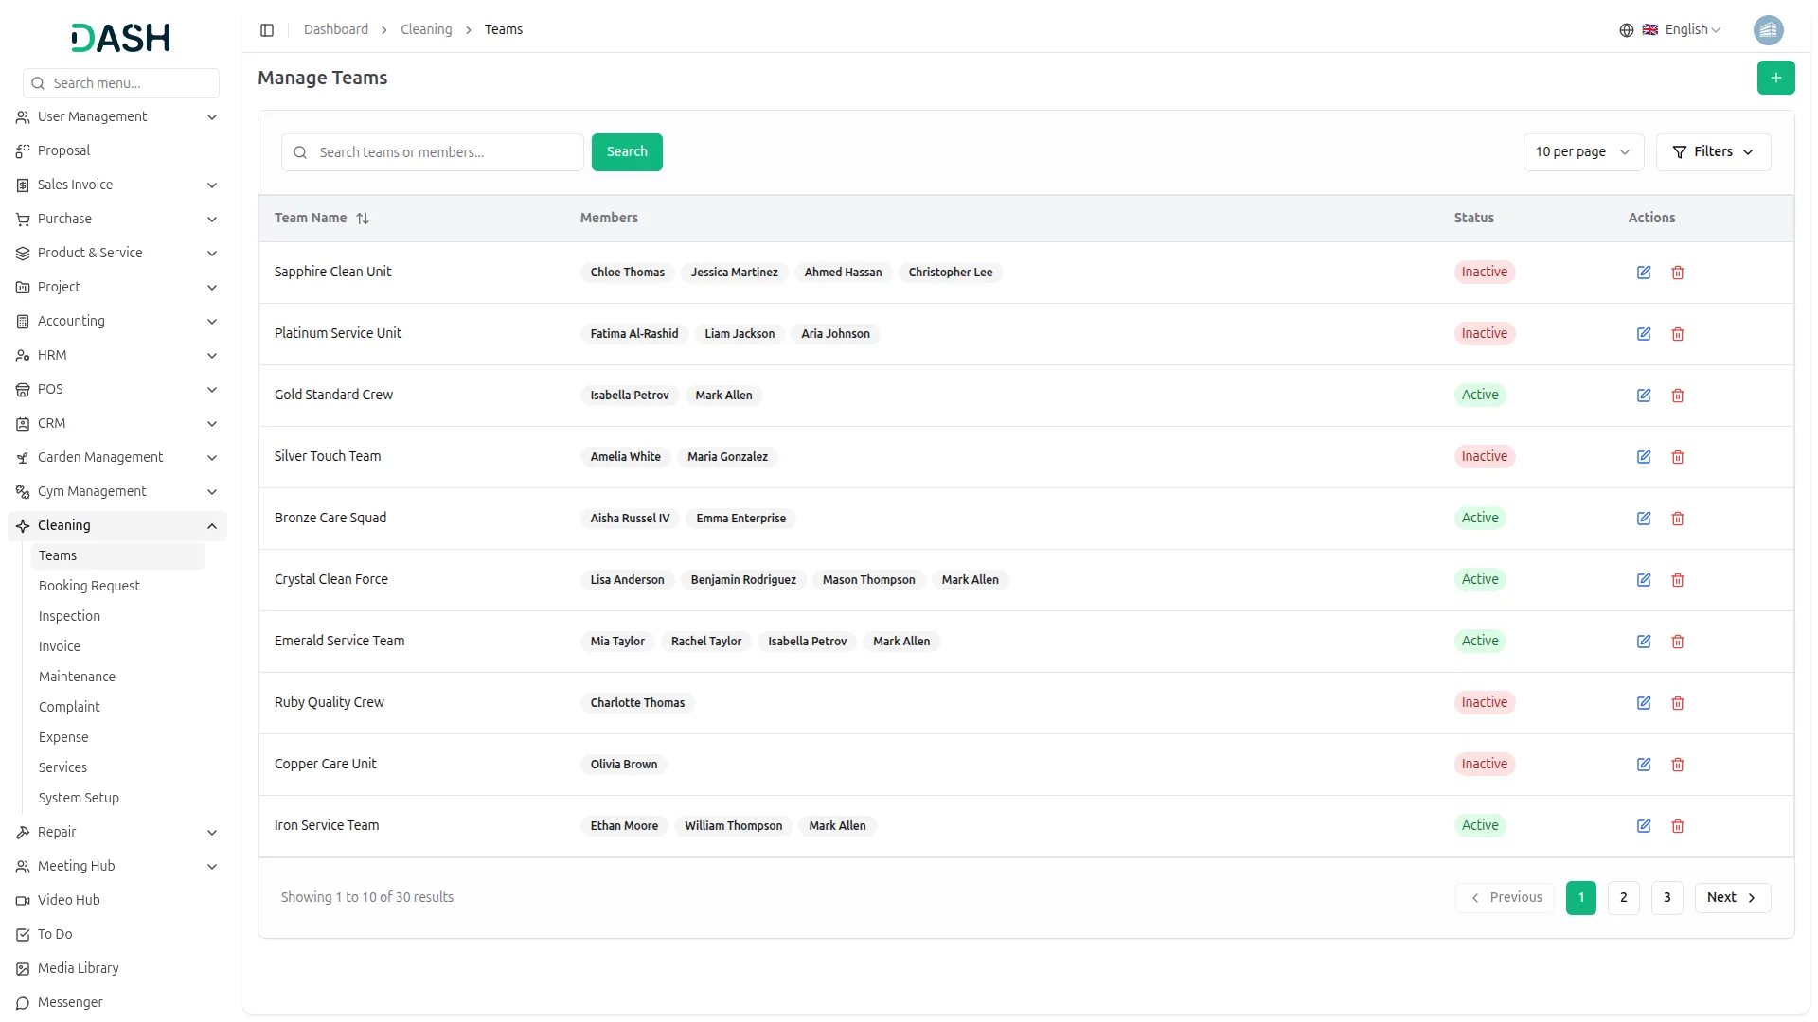Screen dimensions: 1818x1022
Task: Open the user profile avatar
Action: [1768, 30]
